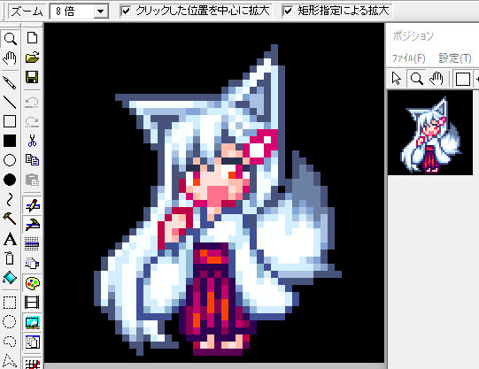Viewport: 479px width, 369px height.
Task: Toggle the red grid display button
Action: pyautogui.click(x=32, y=363)
